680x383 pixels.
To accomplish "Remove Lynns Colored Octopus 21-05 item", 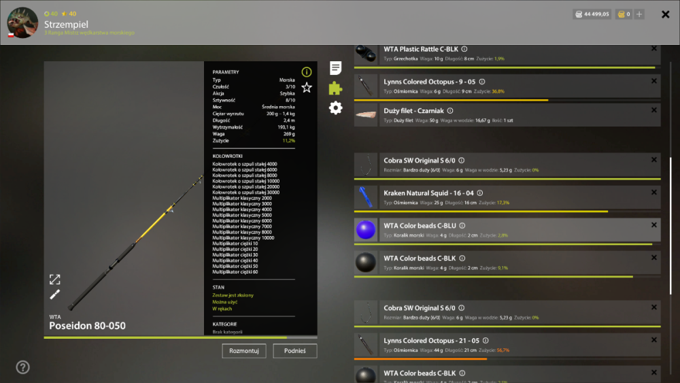I will (x=654, y=340).
